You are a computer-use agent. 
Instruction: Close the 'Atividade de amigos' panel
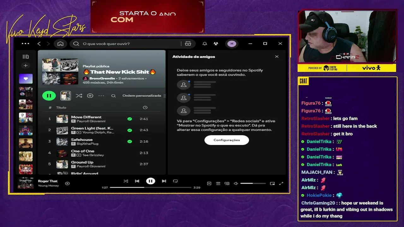pyautogui.click(x=277, y=57)
